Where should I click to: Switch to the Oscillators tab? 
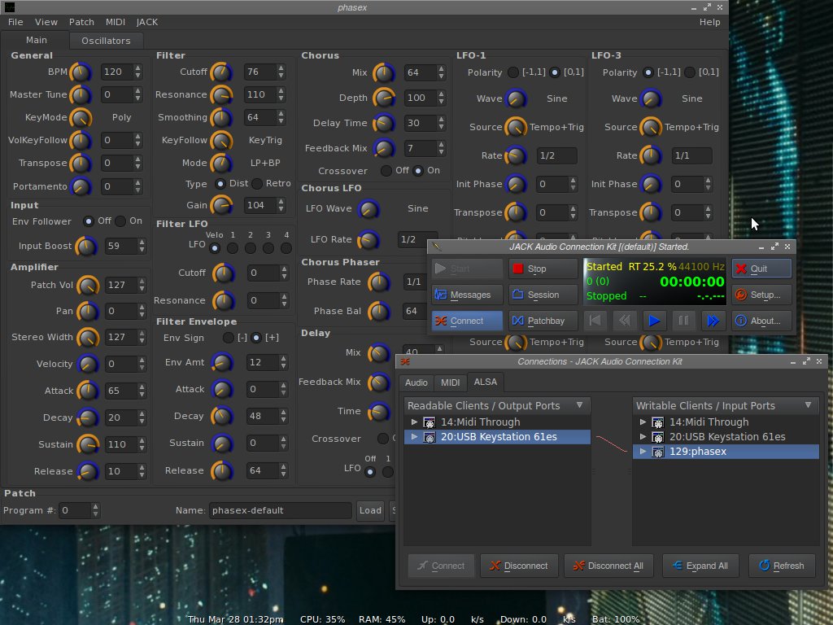click(106, 41)
